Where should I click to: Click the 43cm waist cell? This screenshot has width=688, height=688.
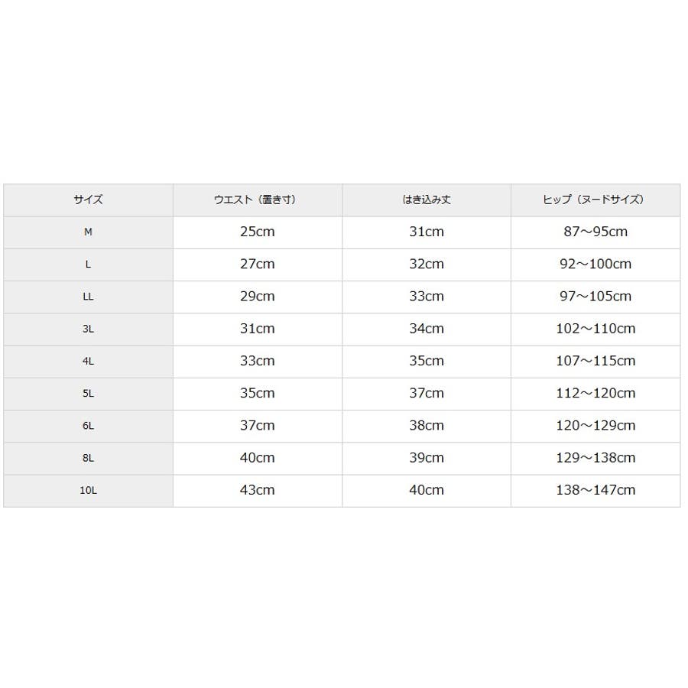257,490
